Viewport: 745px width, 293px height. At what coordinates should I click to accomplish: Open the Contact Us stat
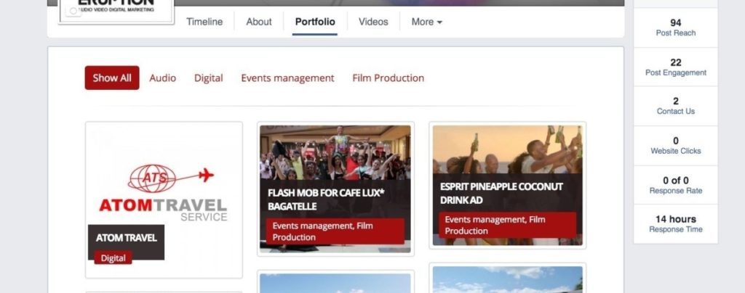click(x=676, y=106)
